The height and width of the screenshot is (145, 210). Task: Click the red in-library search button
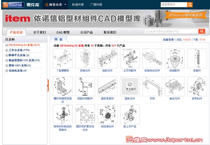point(202,31)
